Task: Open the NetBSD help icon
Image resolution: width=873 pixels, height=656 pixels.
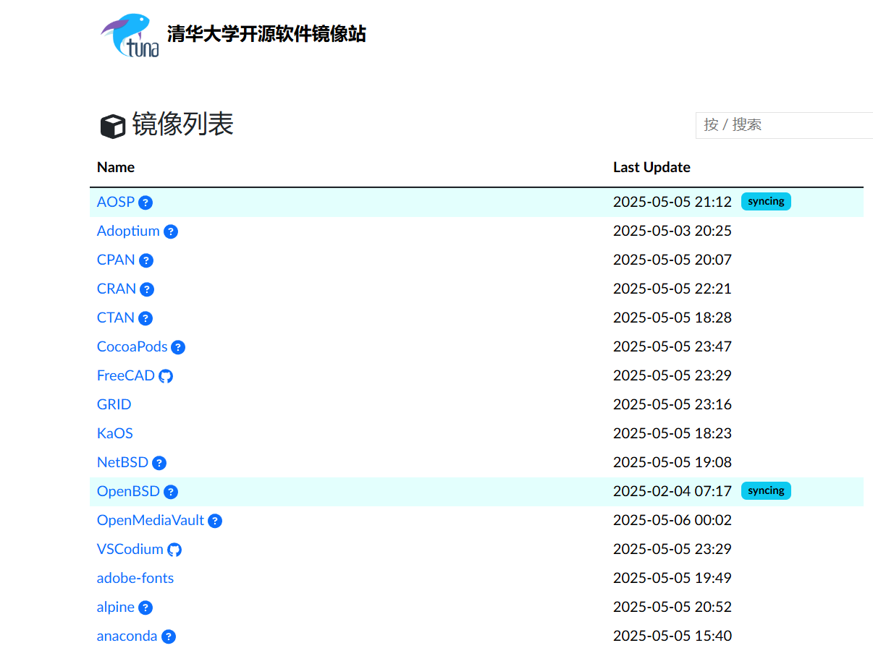Action: click(159, 463)
